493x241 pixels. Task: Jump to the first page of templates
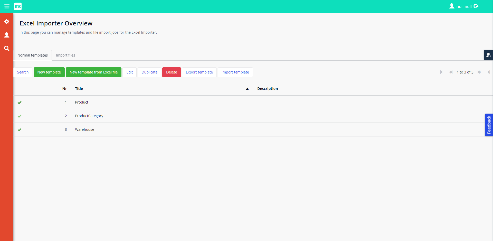tap(441, 72)
